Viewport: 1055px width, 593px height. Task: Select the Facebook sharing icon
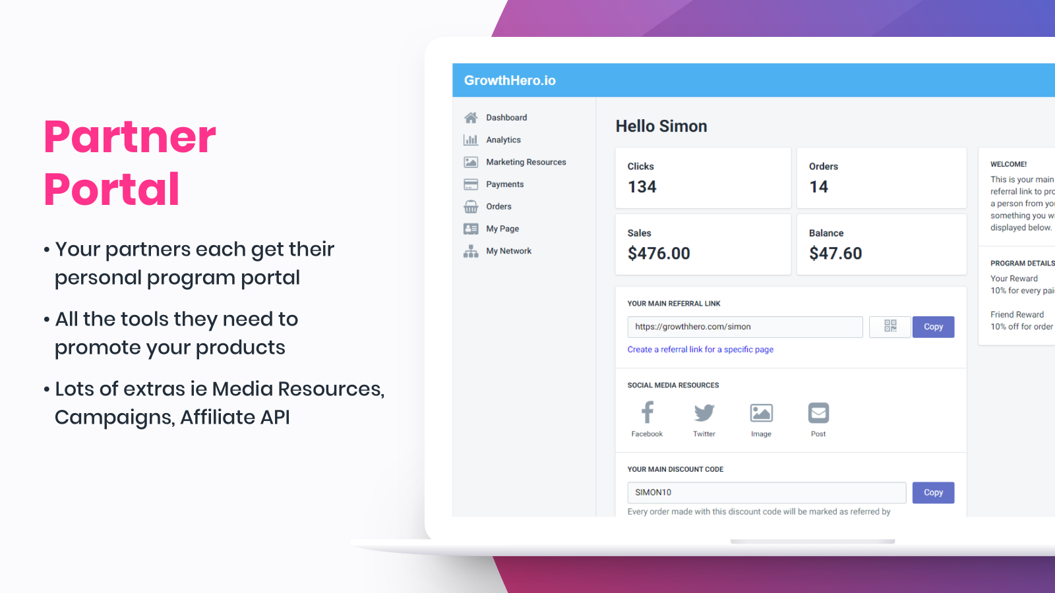coord(647,413)
